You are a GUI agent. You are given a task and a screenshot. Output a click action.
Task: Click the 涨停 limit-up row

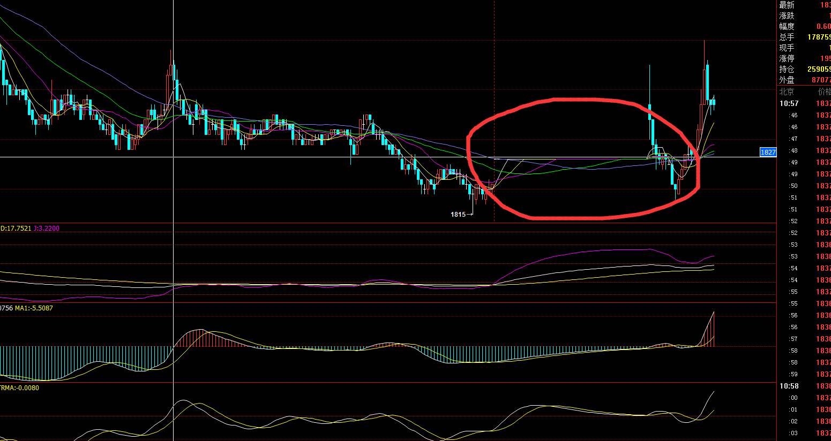(x=804, y=58)
